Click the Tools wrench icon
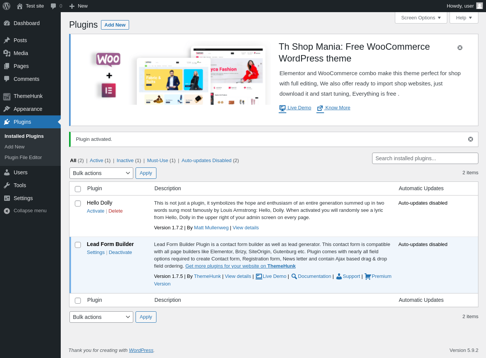Viewport: 486px width, 358px height. [x=7, y=185]
